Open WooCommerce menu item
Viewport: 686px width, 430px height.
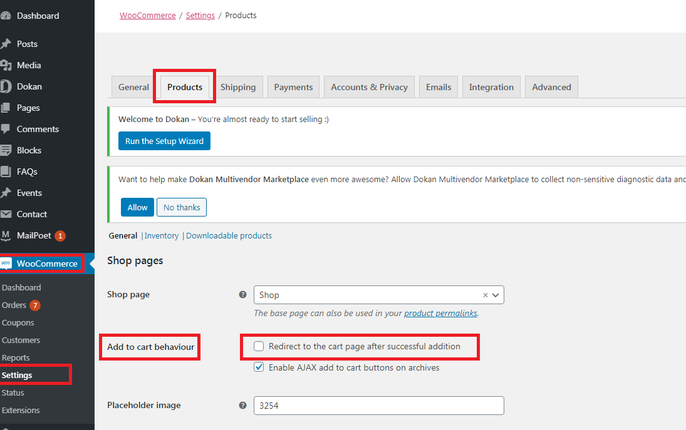coord(47,264)
